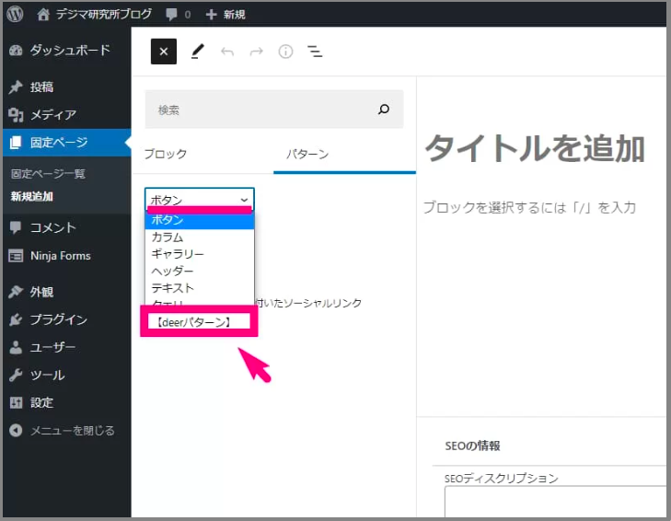Click the ダッシュボード gauge icon
Viewport: 671px width, 521px height.
point(16,51)
